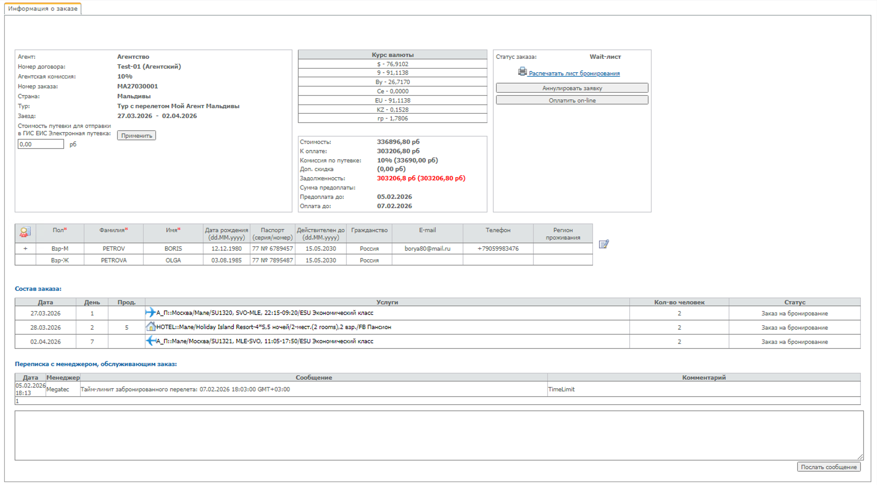
Task: Click the message area resize handle
Action: pos(860,457)
